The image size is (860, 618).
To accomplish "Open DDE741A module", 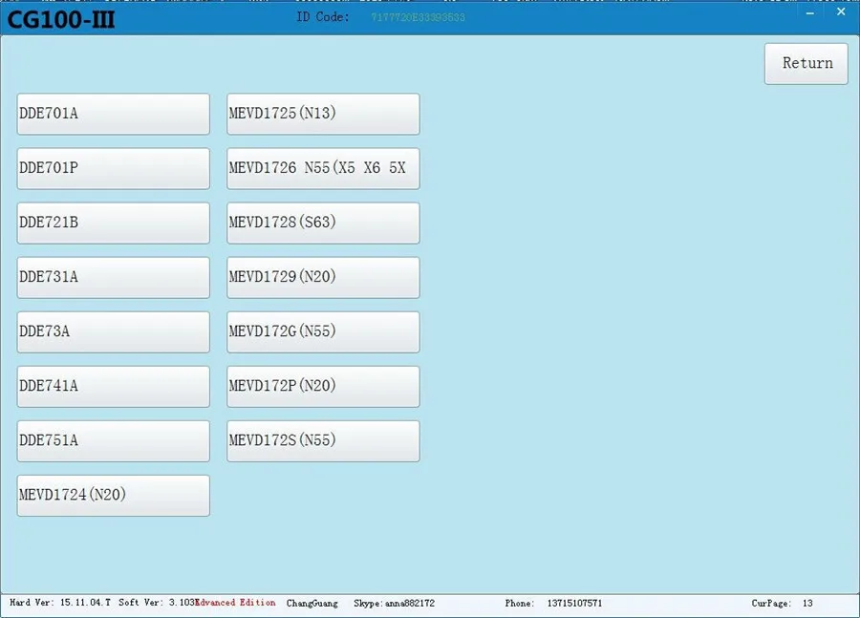I will [x=114, y=387].
